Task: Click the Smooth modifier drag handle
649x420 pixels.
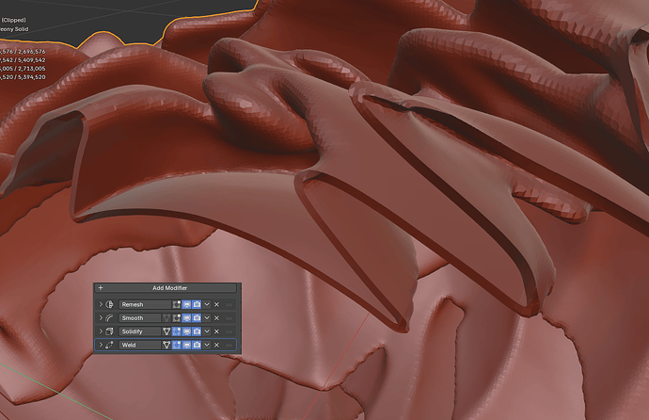Action: (x=230, y=318)
